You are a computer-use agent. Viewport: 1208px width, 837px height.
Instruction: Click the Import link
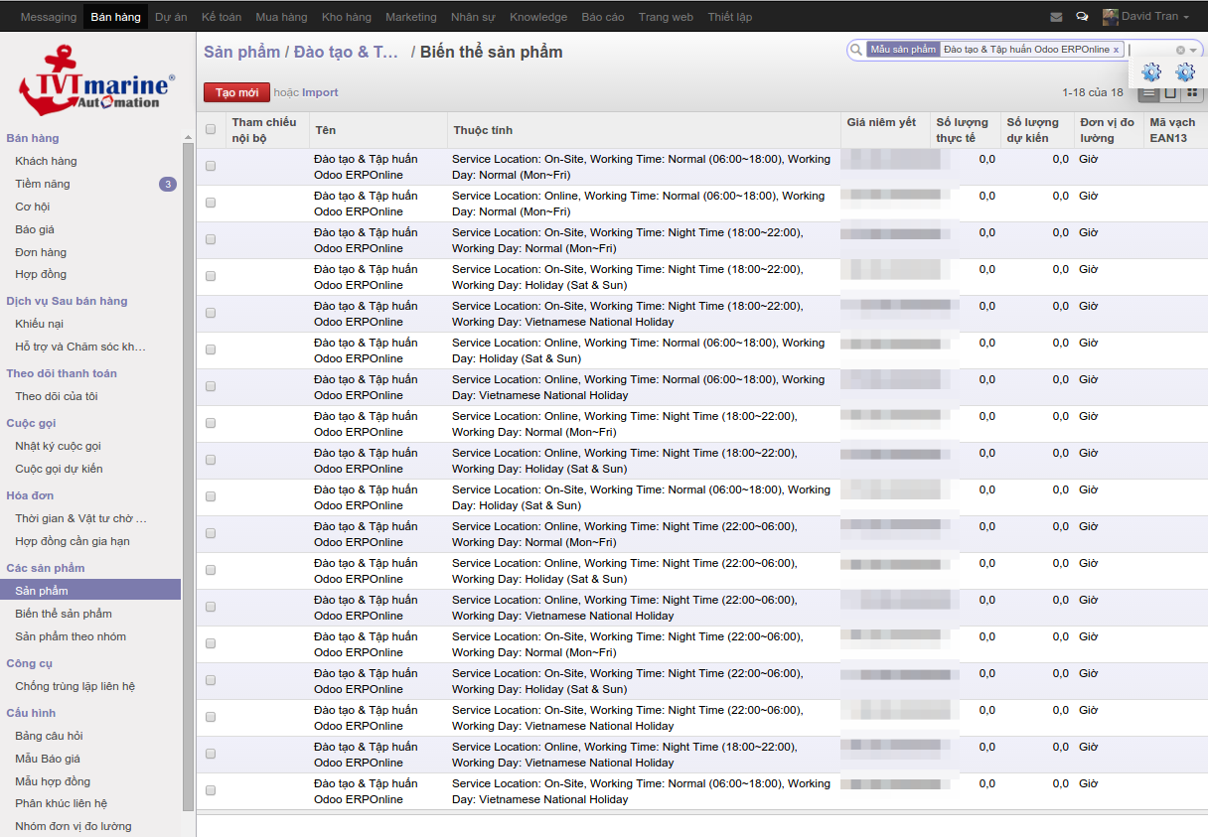point(320,92)
